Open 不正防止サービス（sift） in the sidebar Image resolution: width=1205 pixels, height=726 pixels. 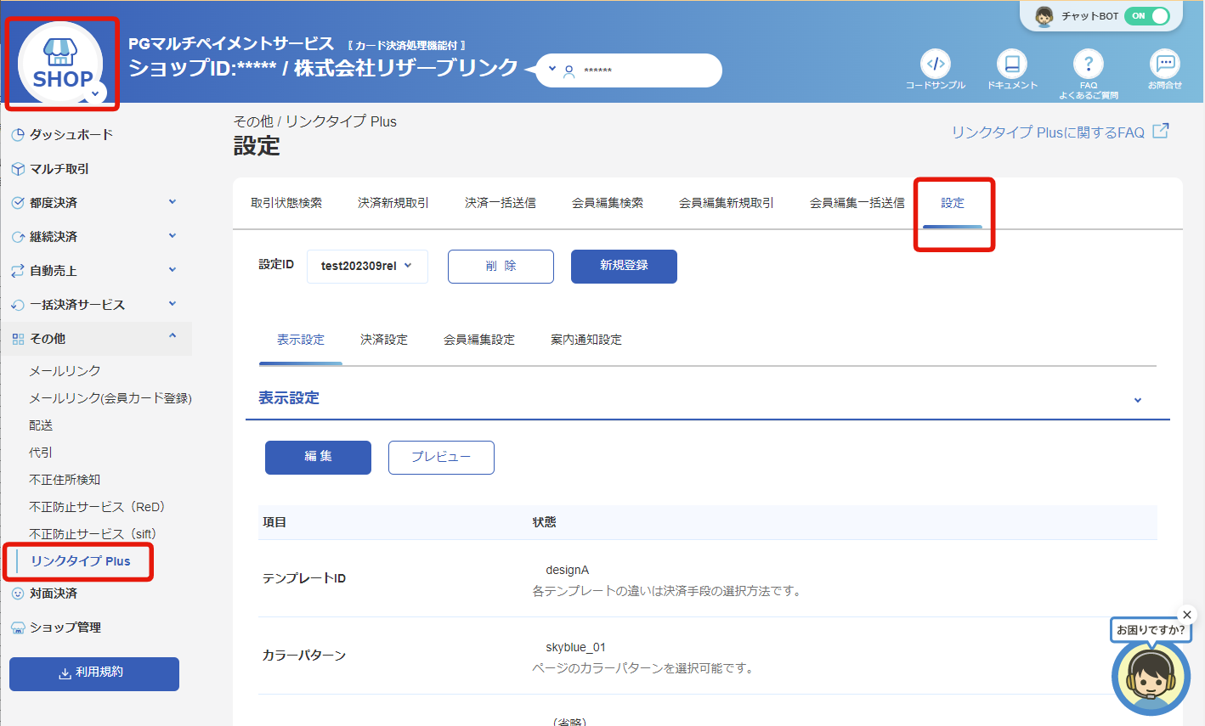tap(93, 534)
